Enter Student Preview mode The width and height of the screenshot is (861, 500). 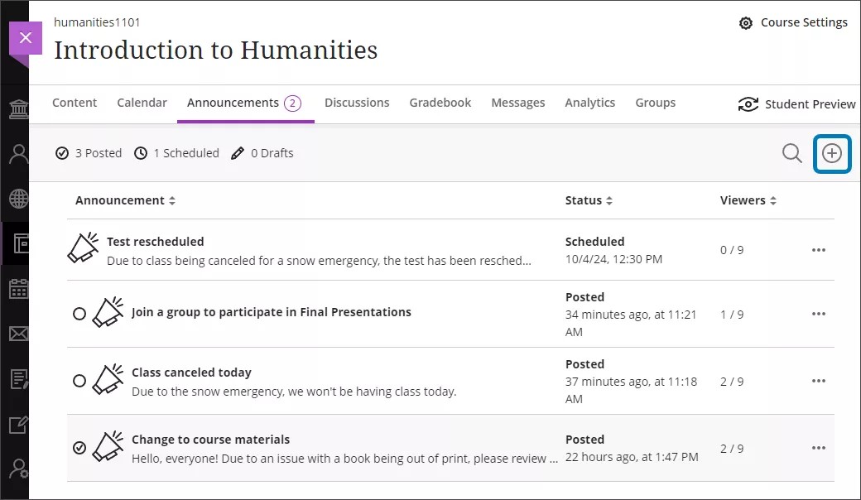click(796, 104)
